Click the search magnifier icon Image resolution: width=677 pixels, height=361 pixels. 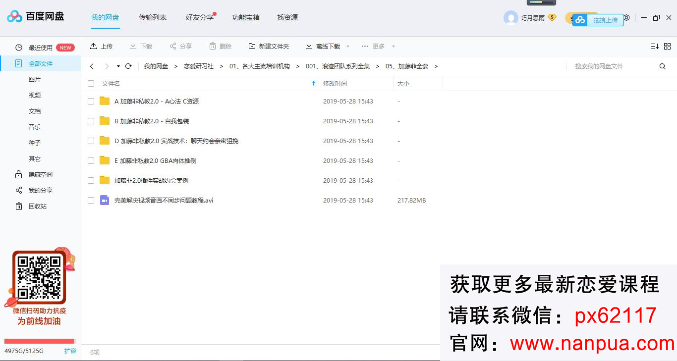(x=662, y=66)
